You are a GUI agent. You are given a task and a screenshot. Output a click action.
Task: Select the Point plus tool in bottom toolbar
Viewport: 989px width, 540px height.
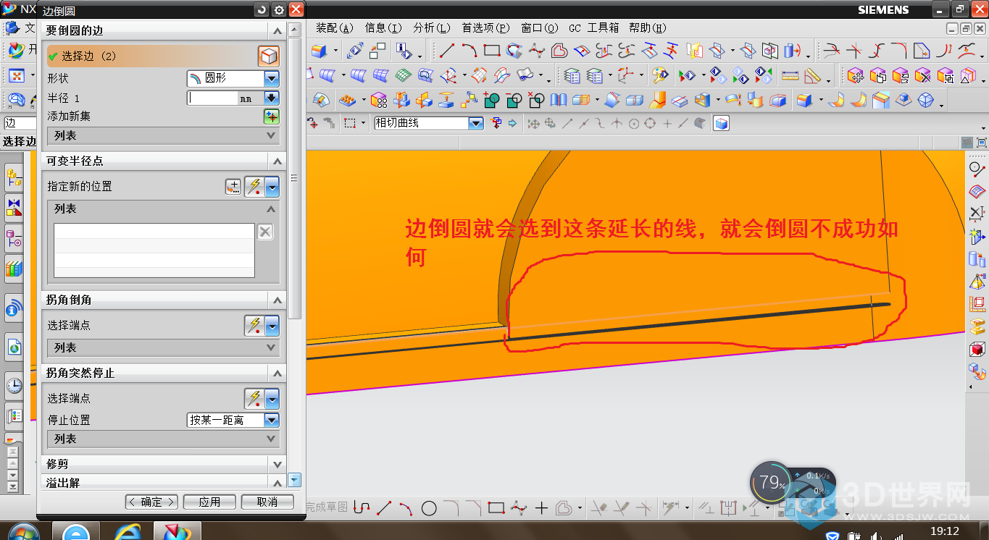point(541,508)
